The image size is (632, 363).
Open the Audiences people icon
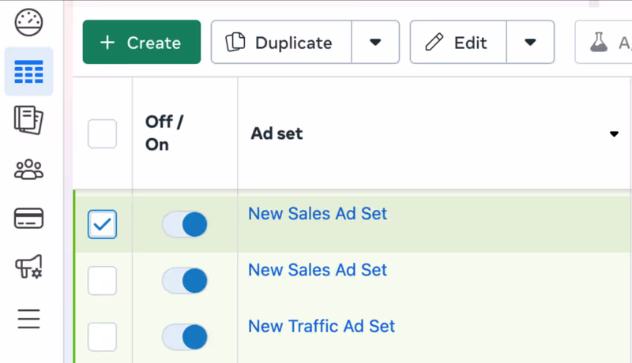point(28,170)
